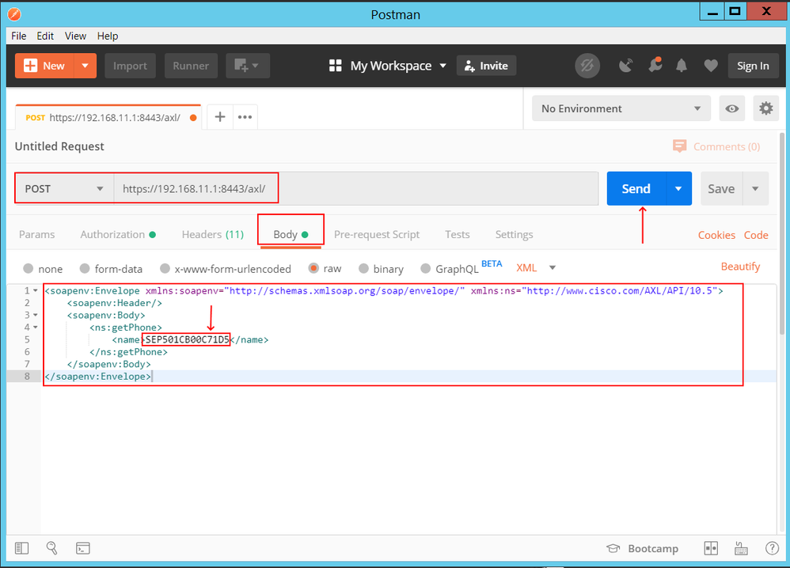
Task: Switch to the Body tab
Action: pyautogui.click(x=291, y=234)
